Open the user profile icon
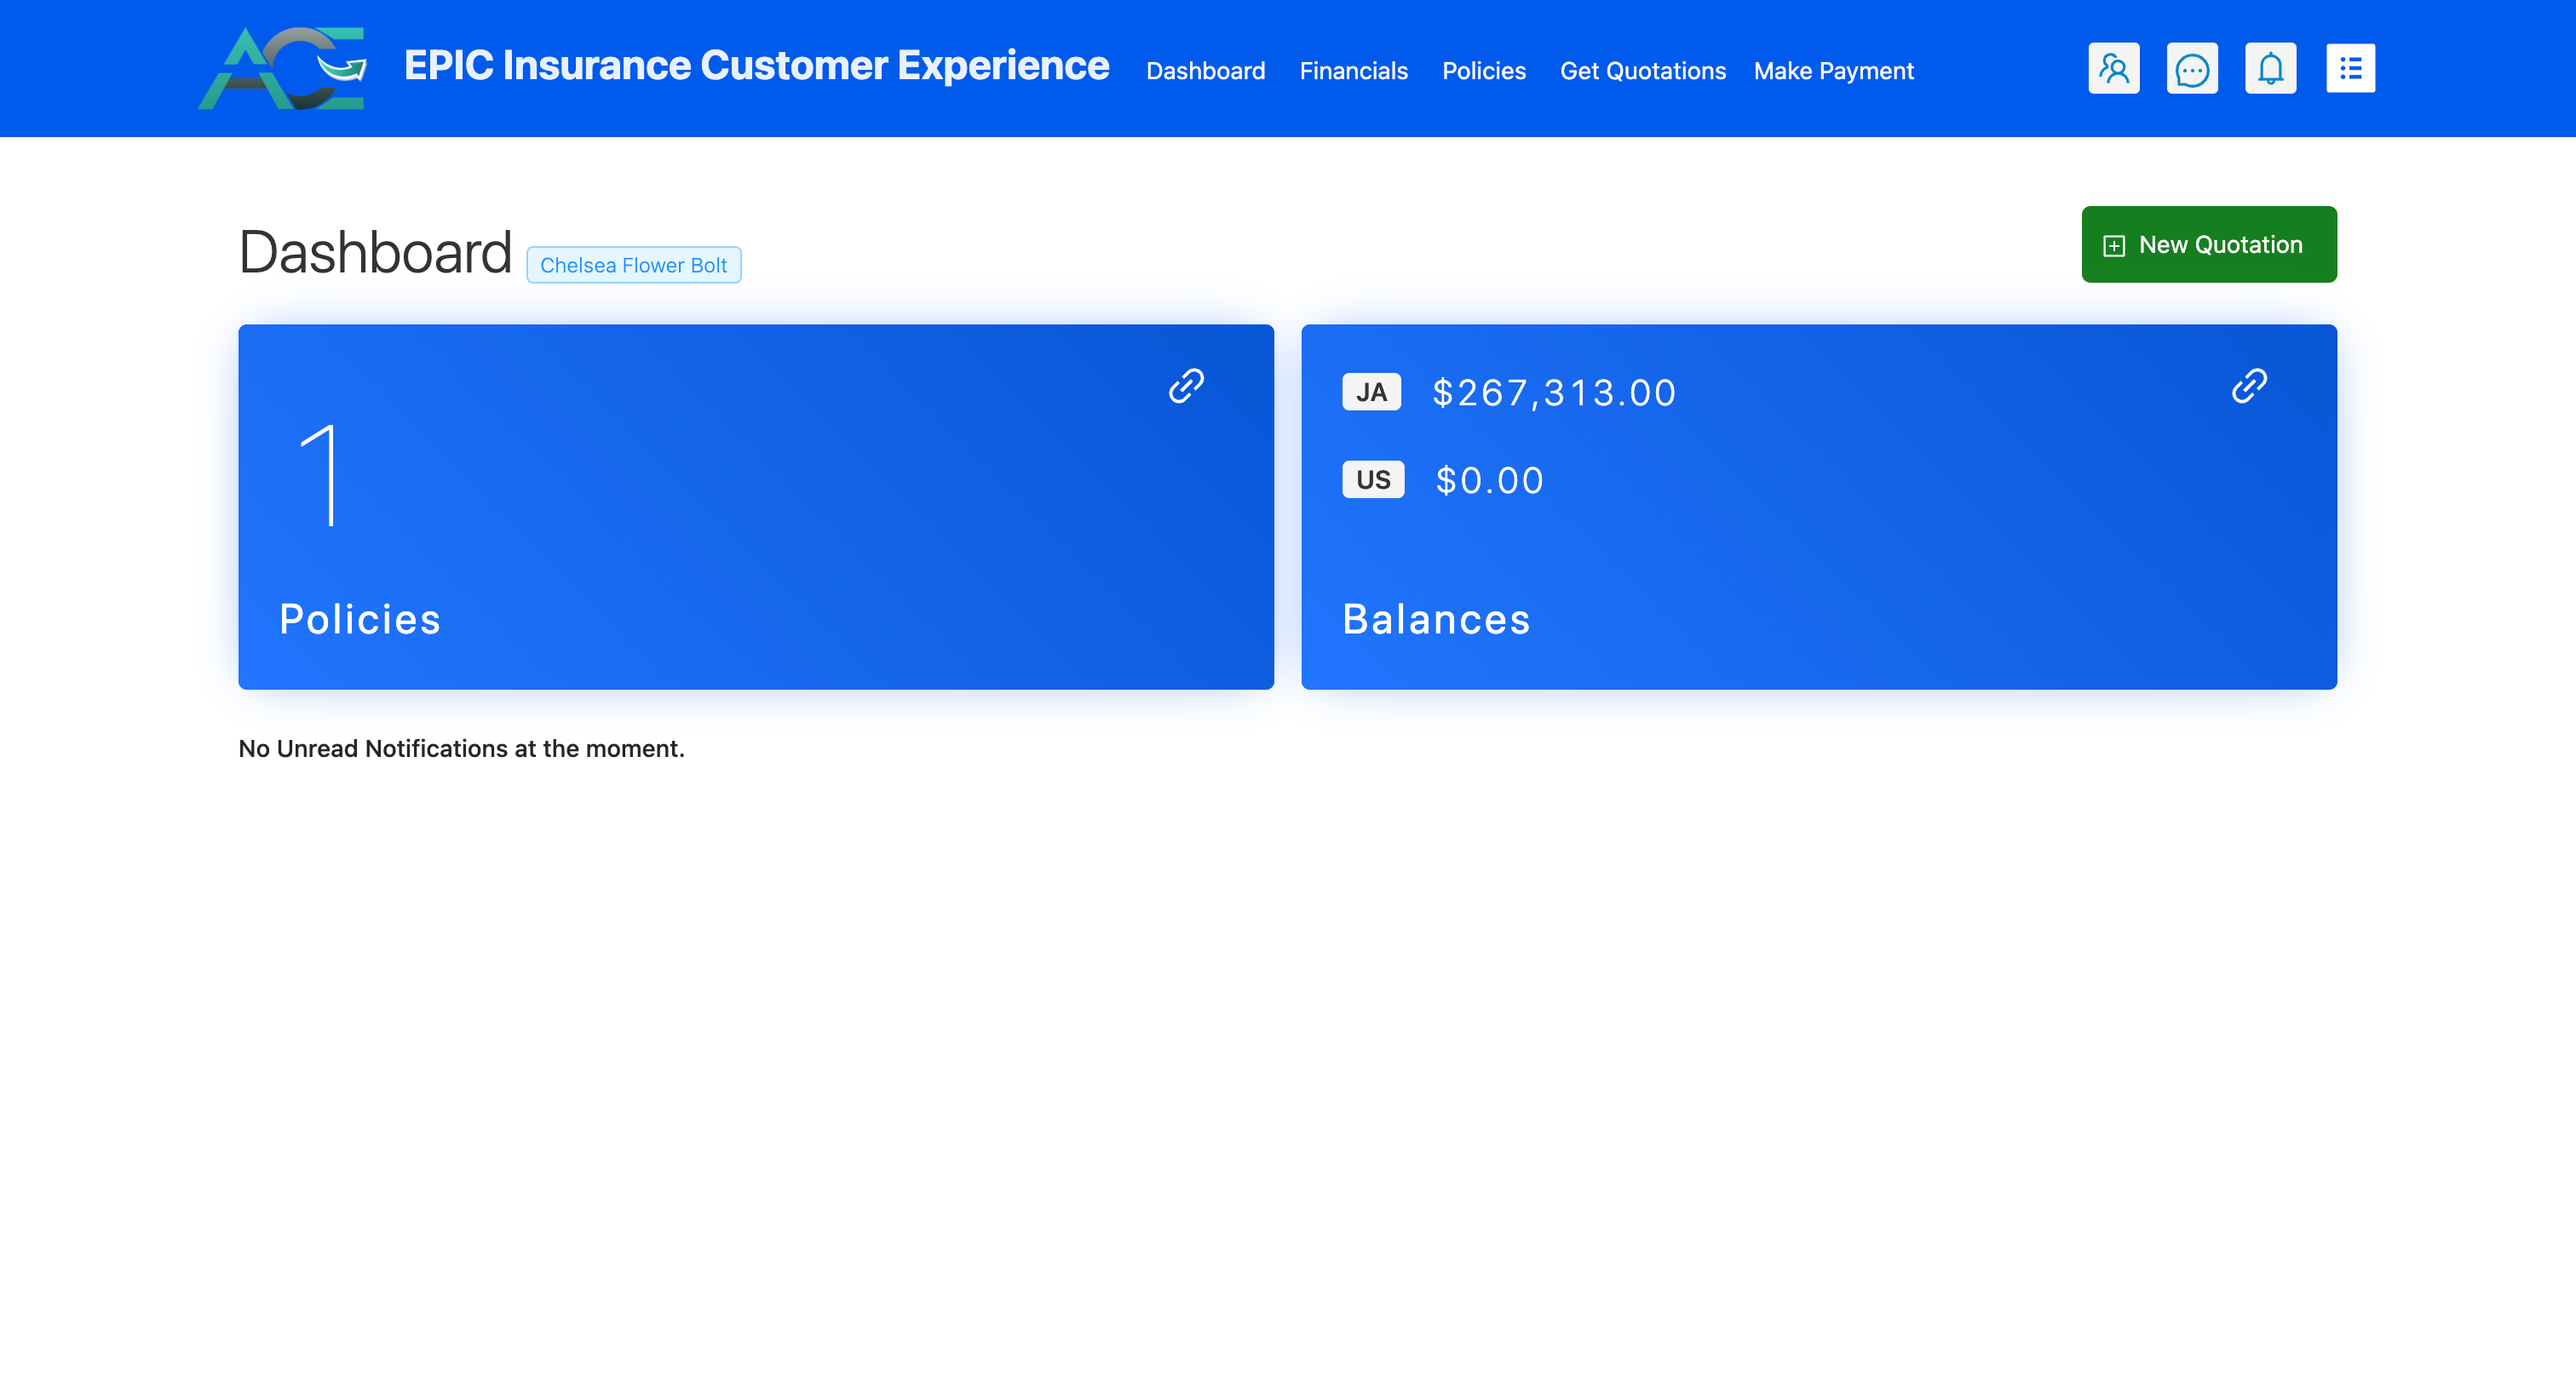 click(x=2113, y=68)
